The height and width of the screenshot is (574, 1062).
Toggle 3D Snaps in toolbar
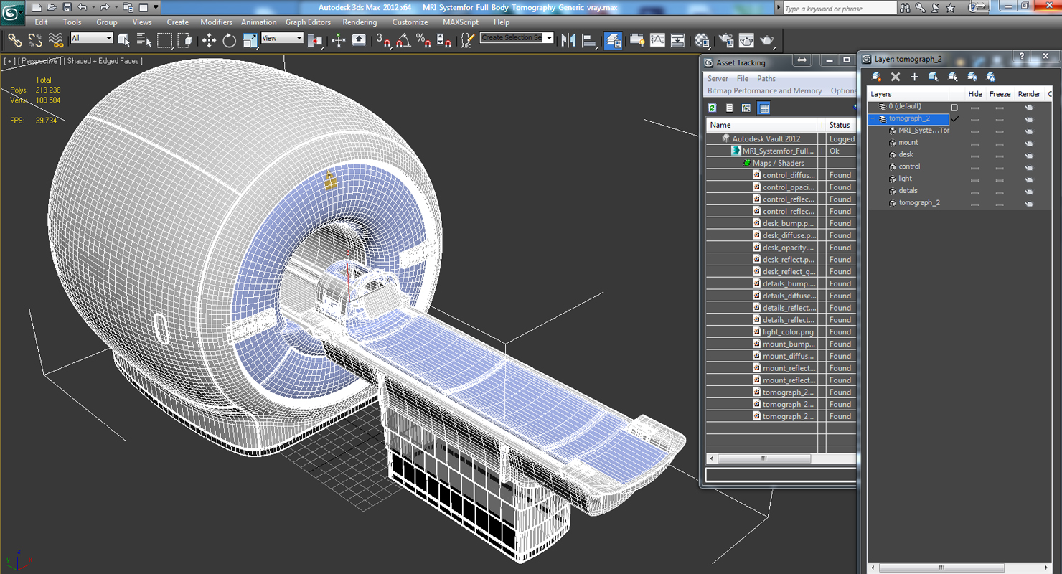pyautogui.click(x=383, y=40)
